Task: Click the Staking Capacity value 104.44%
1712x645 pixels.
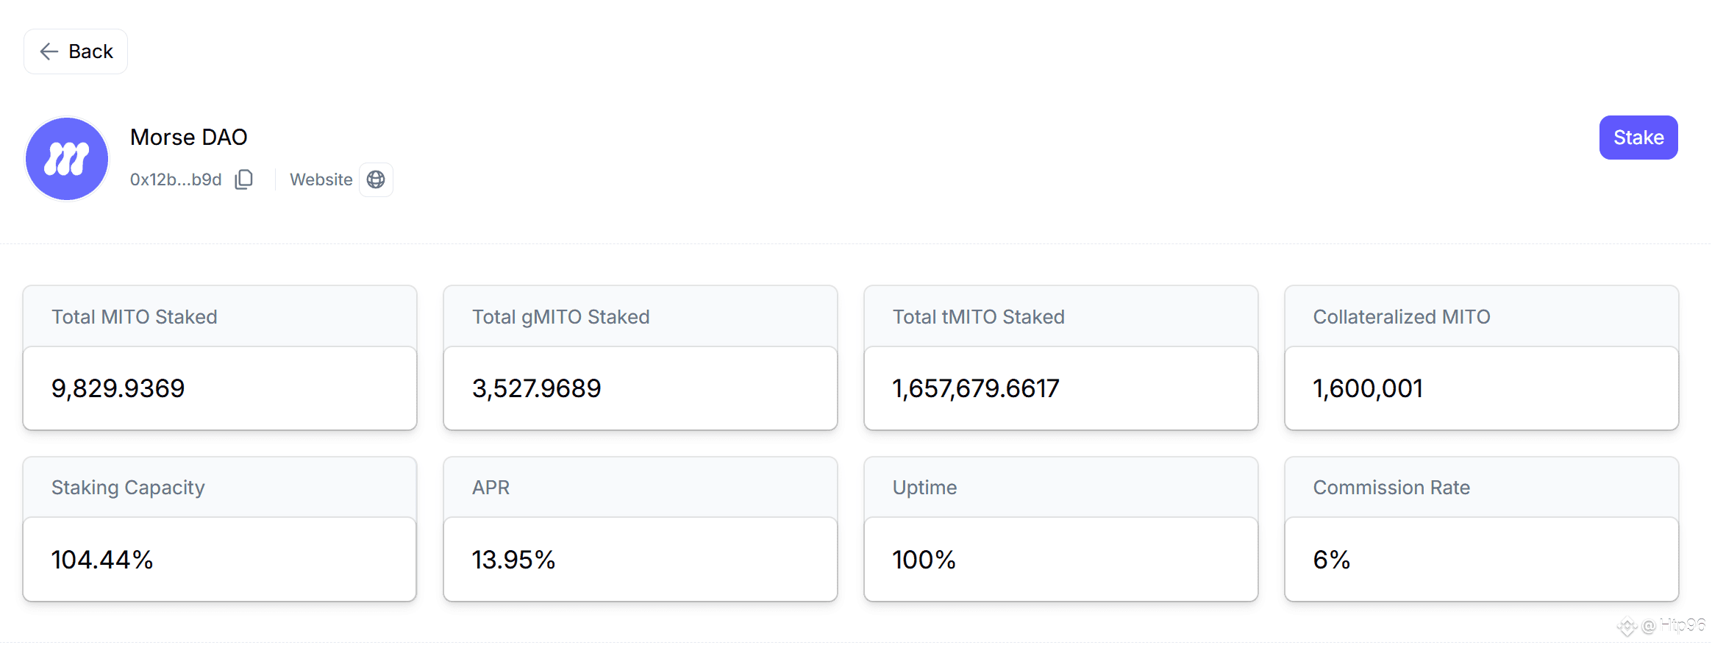Action: 102,560
